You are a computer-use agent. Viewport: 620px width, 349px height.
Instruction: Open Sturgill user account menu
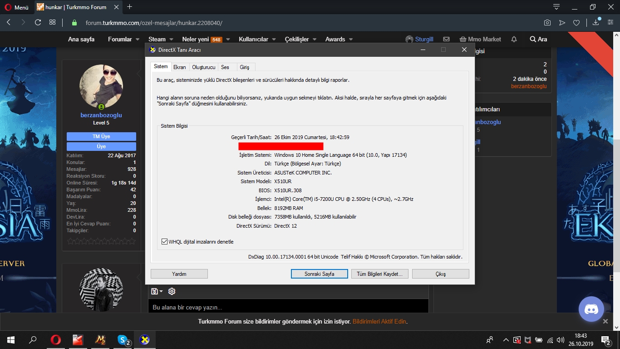419,39
